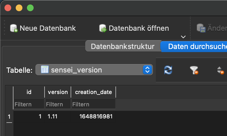Click the Änderungen schreiben disk icon

[201, 28]
